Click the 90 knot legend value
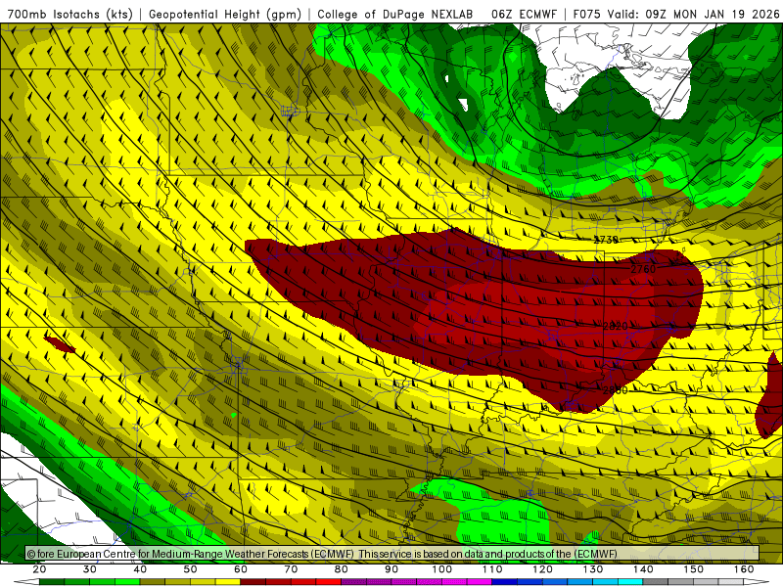 (x=391, y=569)
